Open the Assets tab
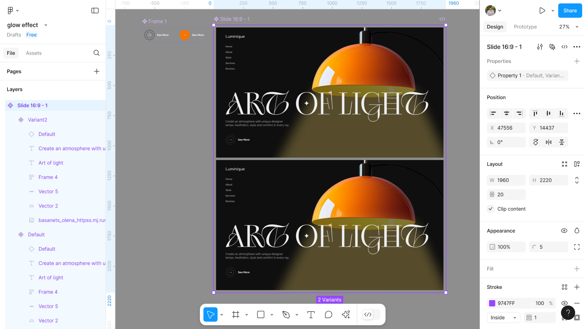 tap(34, 53)
